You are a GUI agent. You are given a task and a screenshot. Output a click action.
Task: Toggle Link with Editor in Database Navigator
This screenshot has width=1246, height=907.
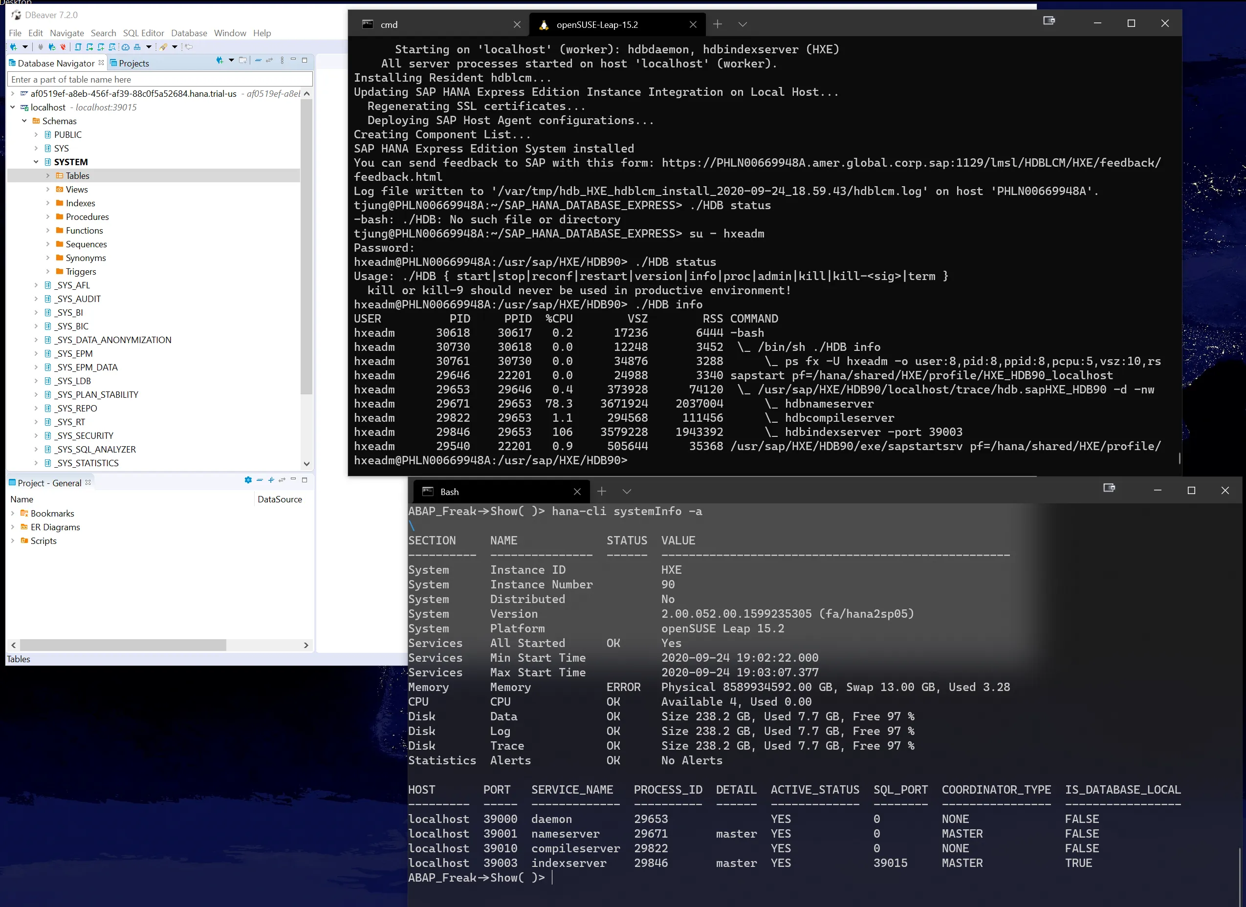point(269,61)
